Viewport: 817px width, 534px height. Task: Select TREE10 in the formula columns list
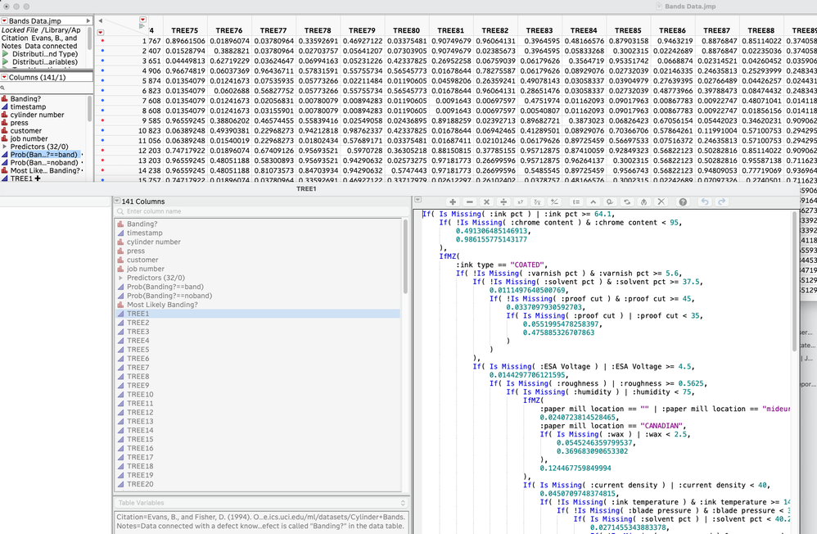tap(140, 394)
